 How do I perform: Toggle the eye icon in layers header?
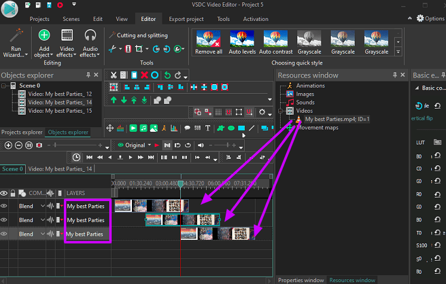click(x=4, y=193)
